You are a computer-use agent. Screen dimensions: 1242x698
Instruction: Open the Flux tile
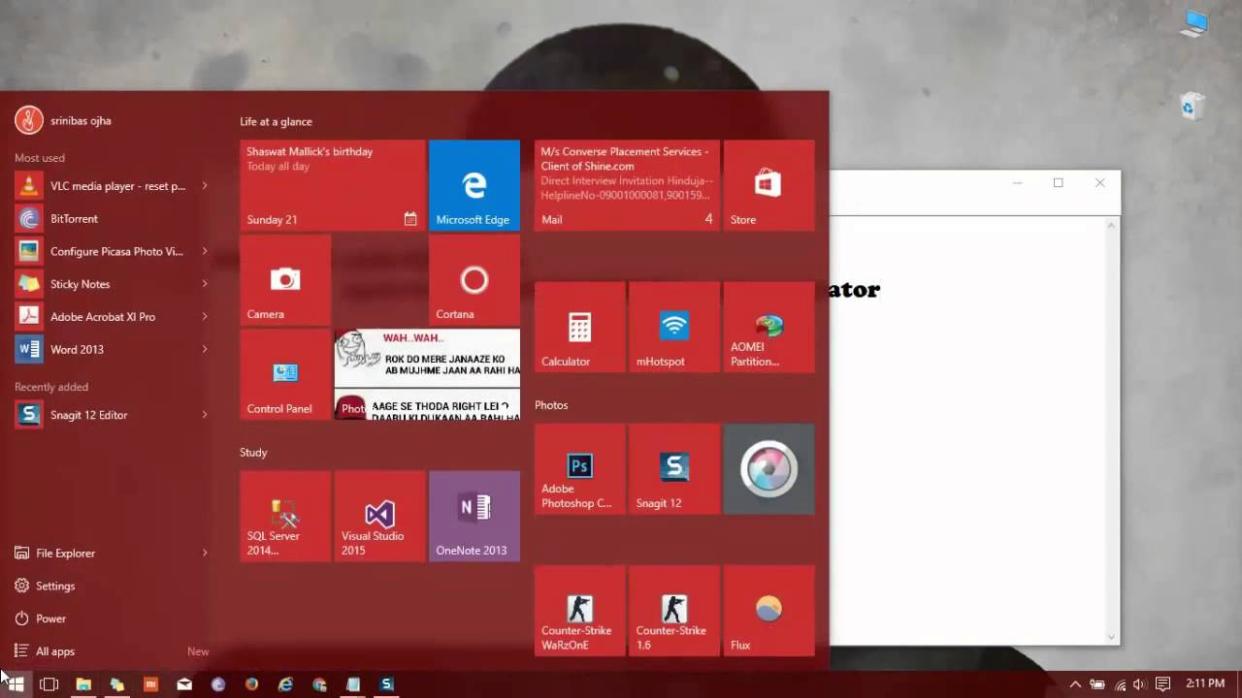click(x=768, y=611)
